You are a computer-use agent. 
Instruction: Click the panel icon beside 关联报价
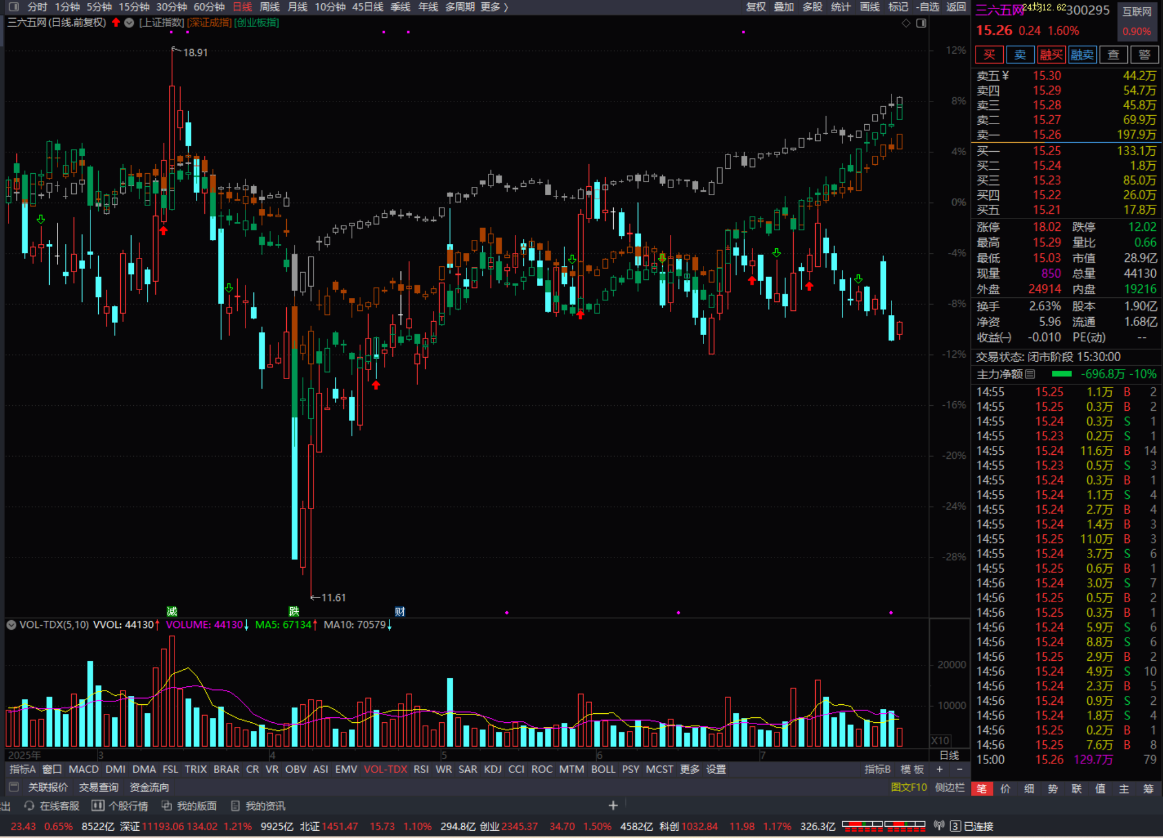(14, 787)
